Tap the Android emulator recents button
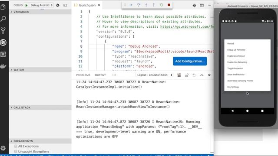278x156 pixels. point(262,111)
